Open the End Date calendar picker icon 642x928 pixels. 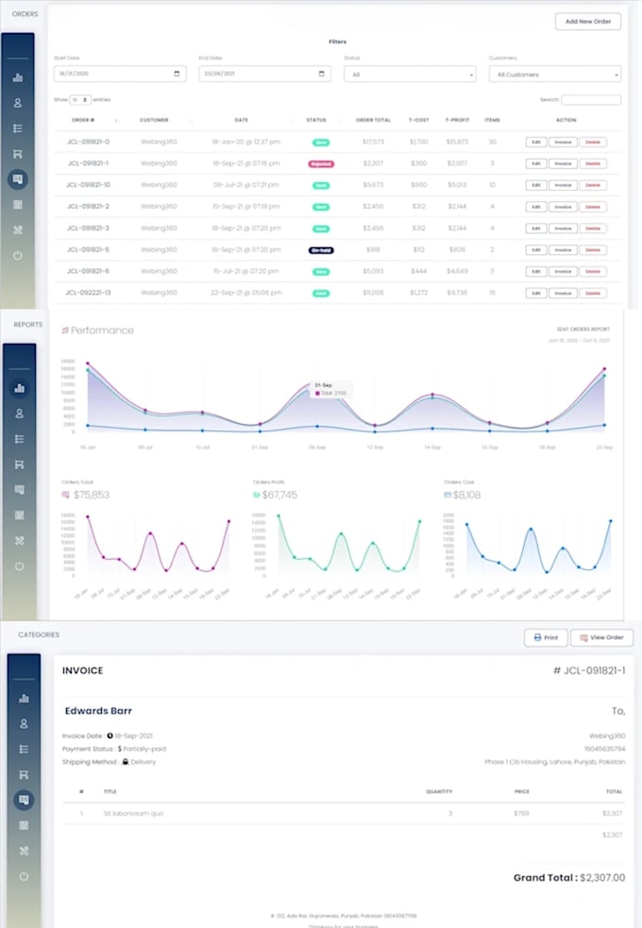321,74
